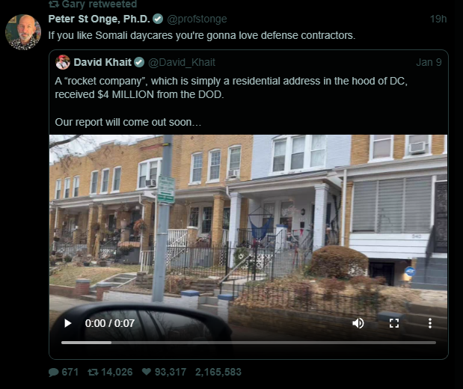
Task: Click Peter St Onge's verified badge
Action: click(x=158, y=19)
